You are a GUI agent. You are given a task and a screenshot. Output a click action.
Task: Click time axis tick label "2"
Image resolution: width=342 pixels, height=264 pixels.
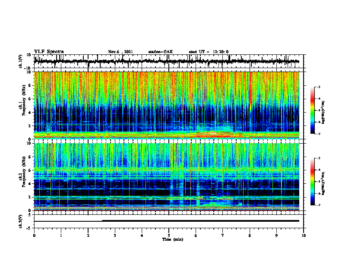tap(88, 236)
